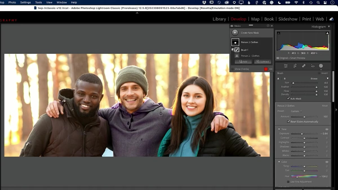This screenshot has height=190, width=338.
Task: Toggle Masks panel eye visibility icon
Action: point(232,26)
